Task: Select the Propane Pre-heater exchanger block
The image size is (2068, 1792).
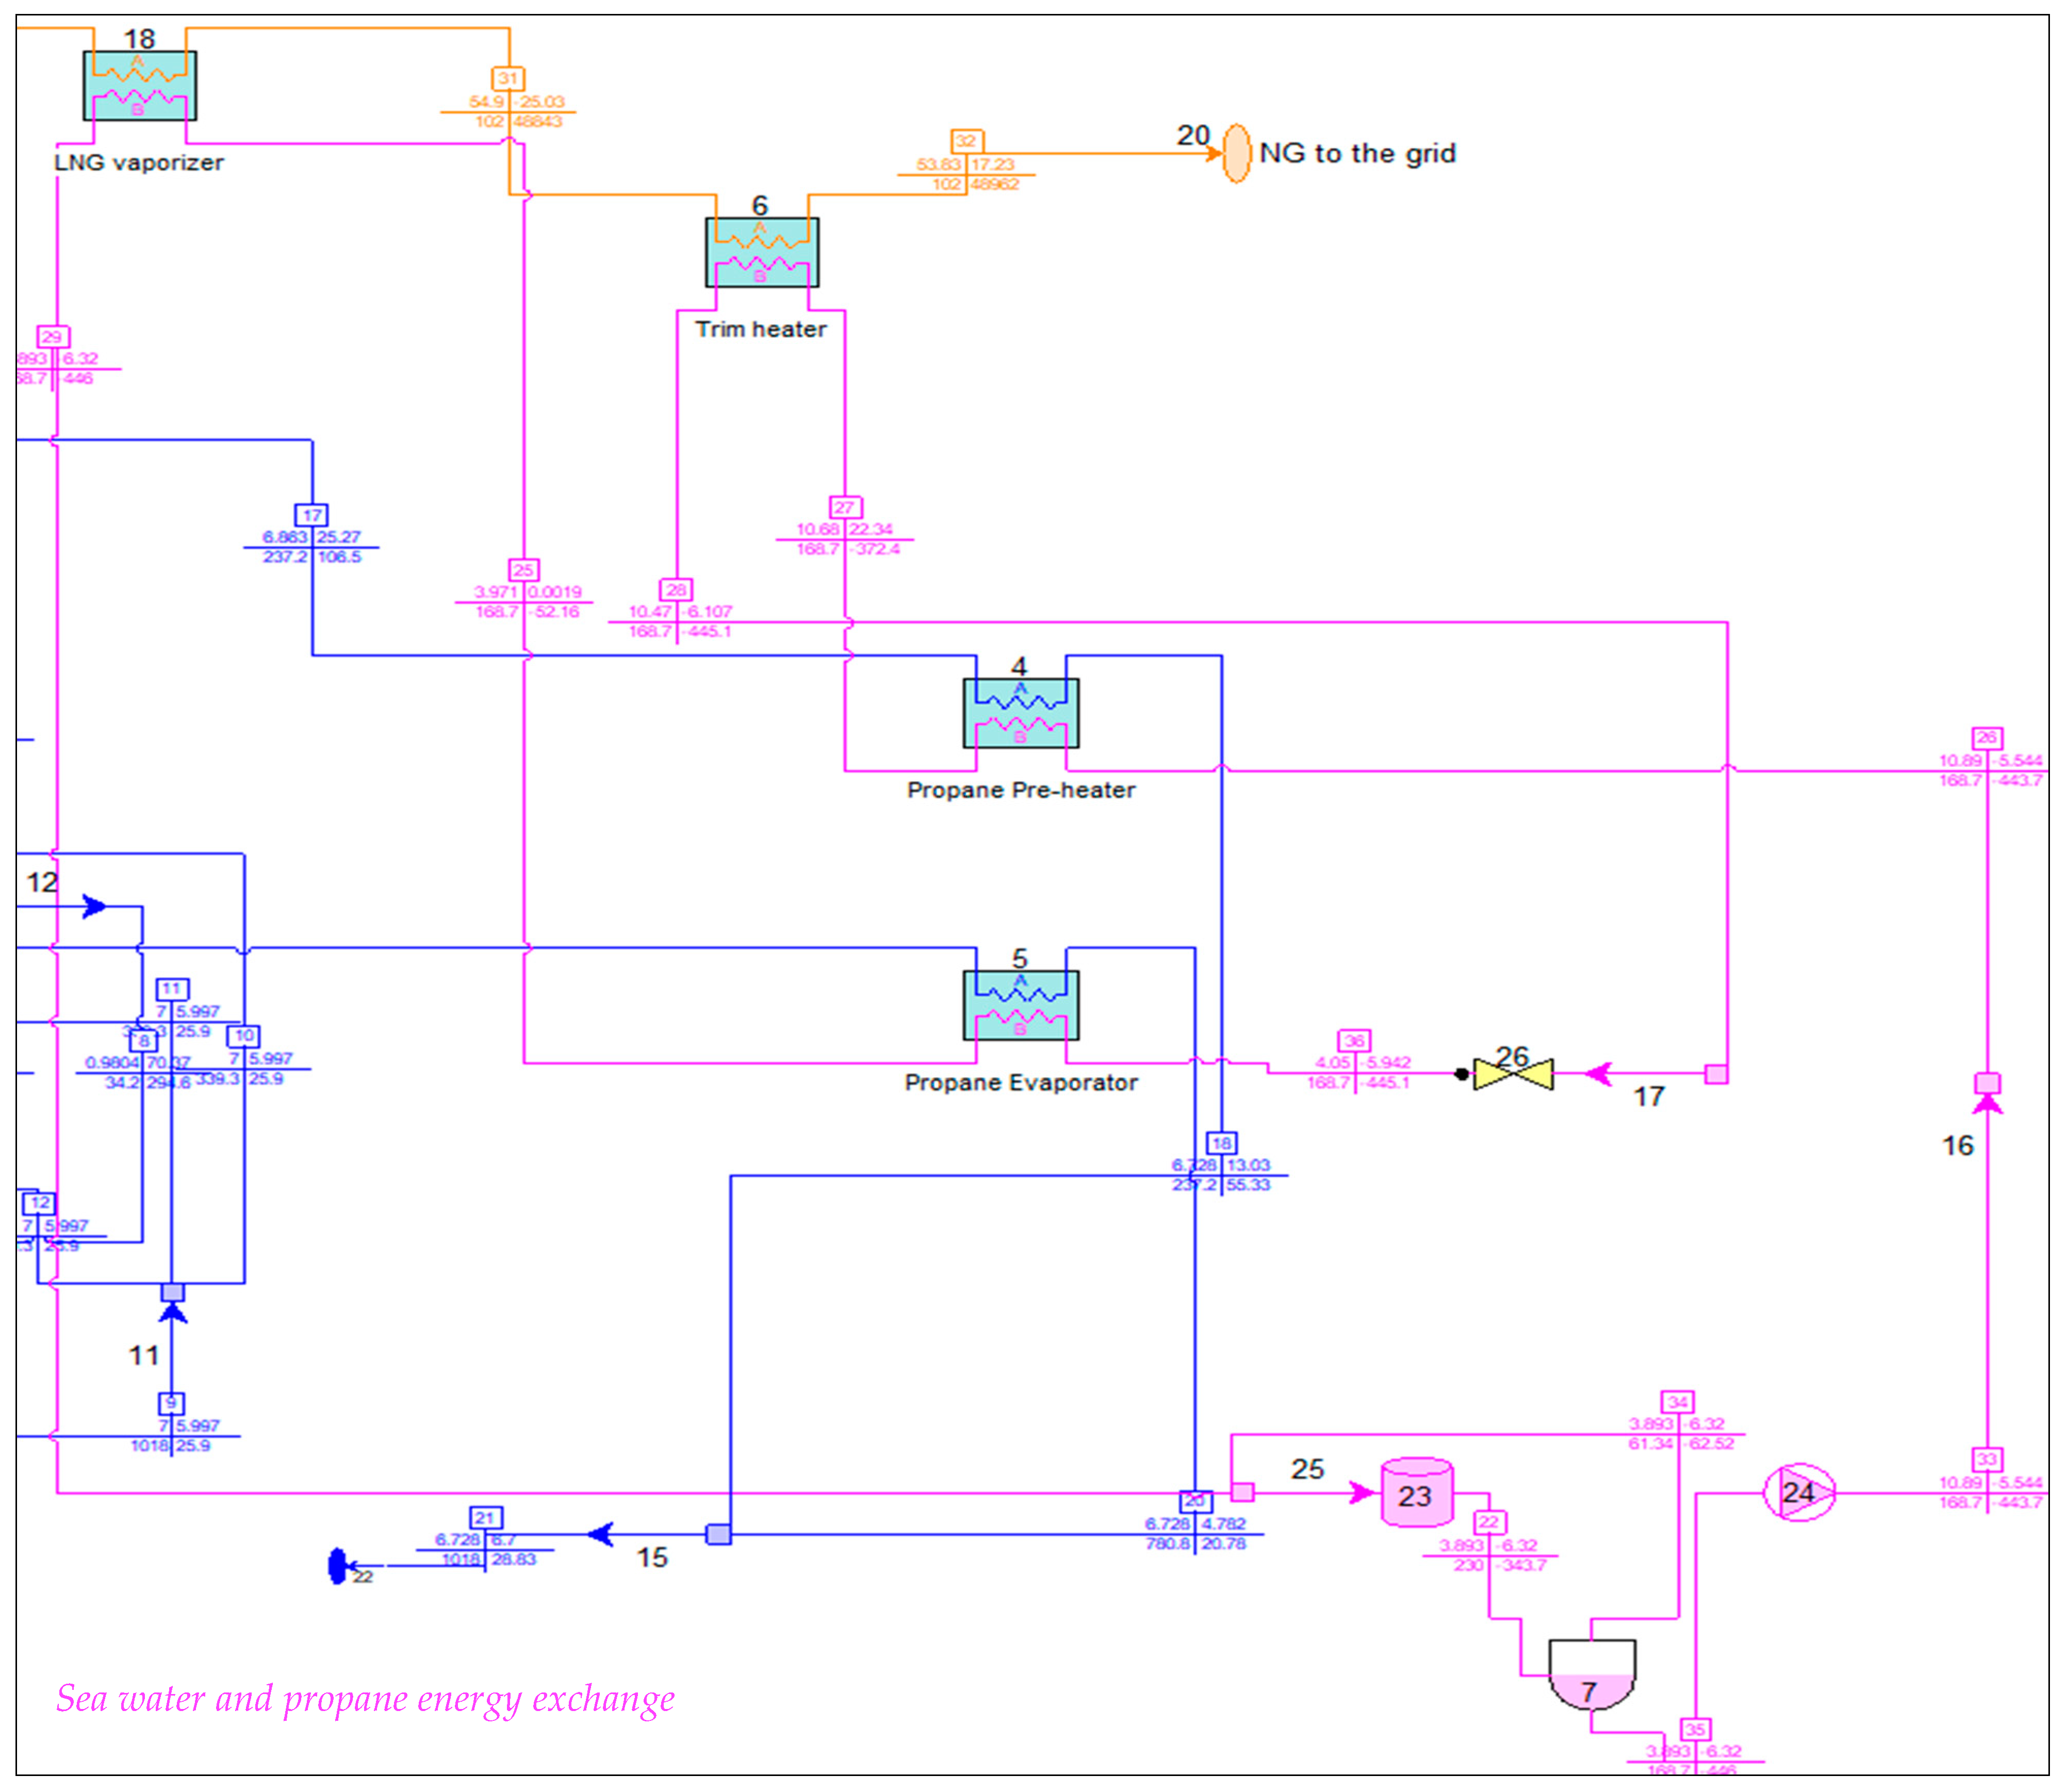Action: tap(1020, 713)
